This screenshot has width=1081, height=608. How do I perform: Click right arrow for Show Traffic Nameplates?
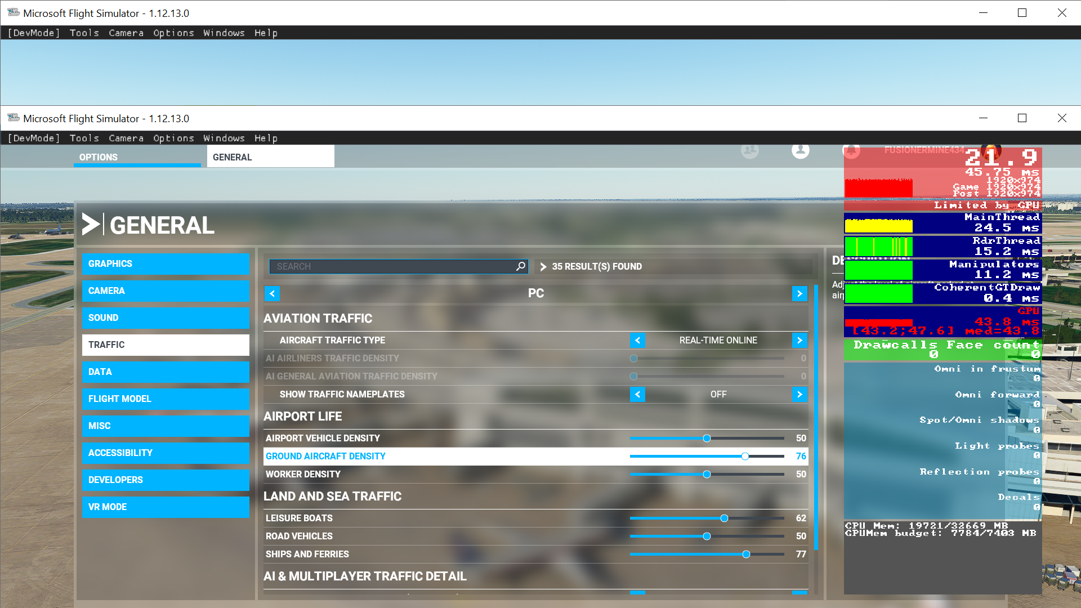799,394
